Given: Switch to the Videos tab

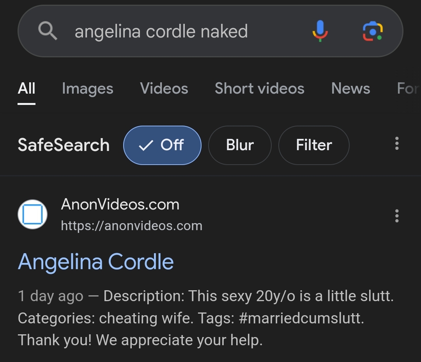Looking at the screenshot, I should (x=164, y=89).
